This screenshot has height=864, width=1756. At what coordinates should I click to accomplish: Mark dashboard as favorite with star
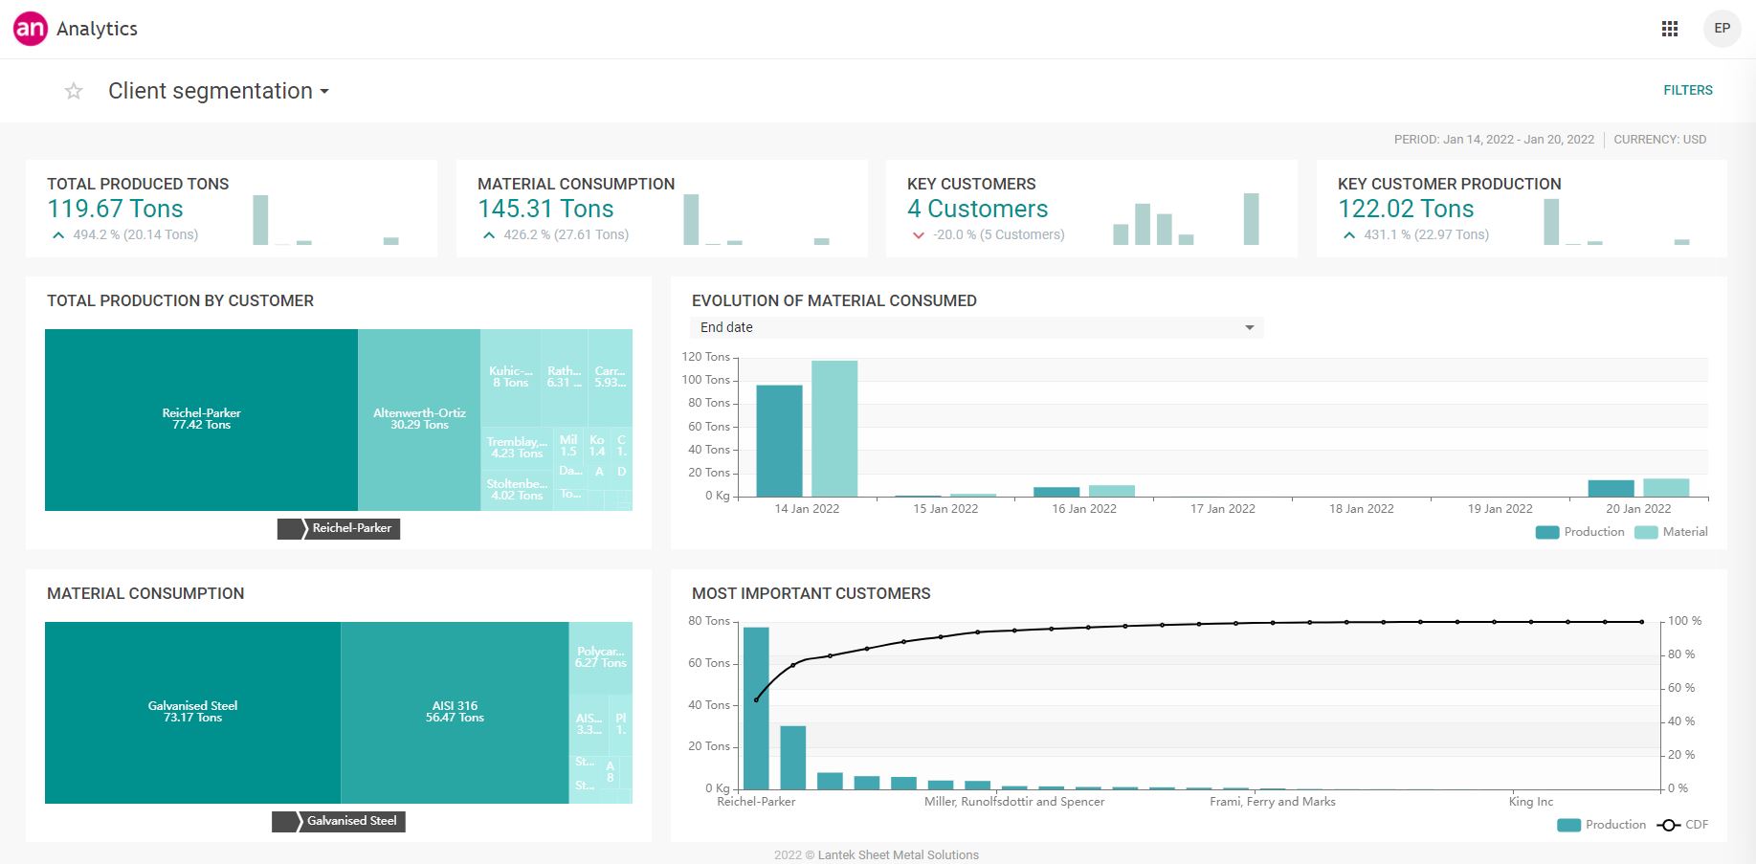pyautogui.click(x=74, y=92)
